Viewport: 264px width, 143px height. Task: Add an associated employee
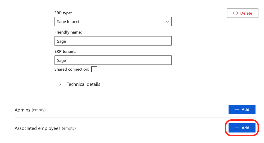point(242,128)
